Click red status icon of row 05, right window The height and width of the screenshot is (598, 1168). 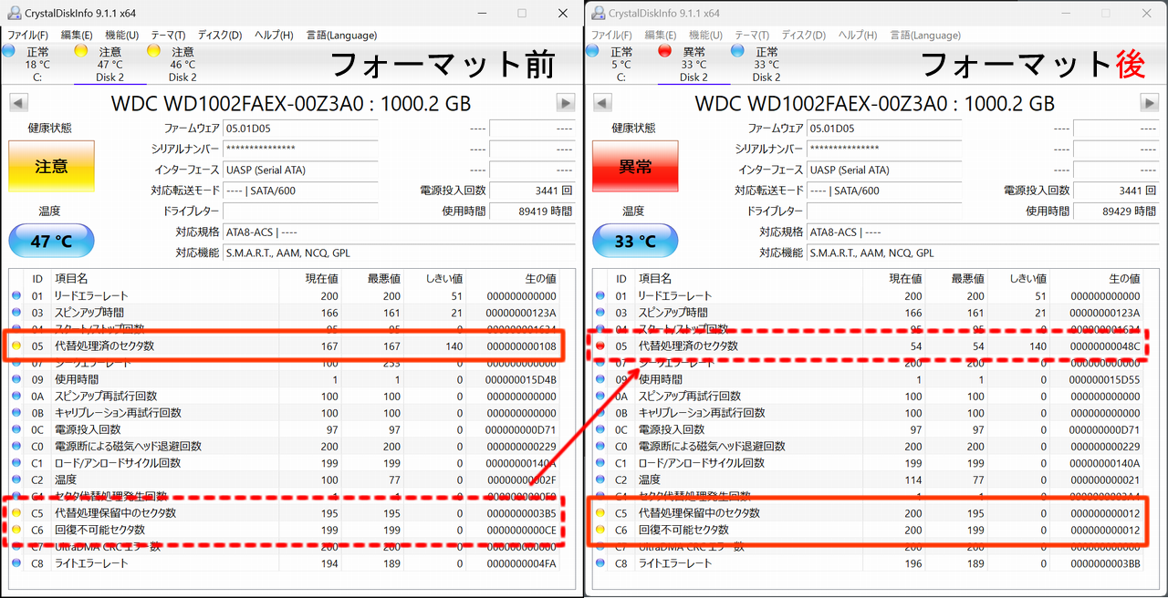[x=600, y=346]
